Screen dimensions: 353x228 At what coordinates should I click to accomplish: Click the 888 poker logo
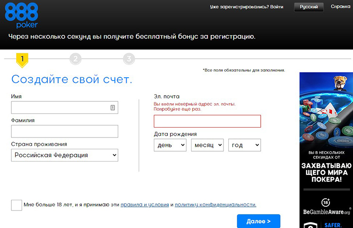(22, 14)
